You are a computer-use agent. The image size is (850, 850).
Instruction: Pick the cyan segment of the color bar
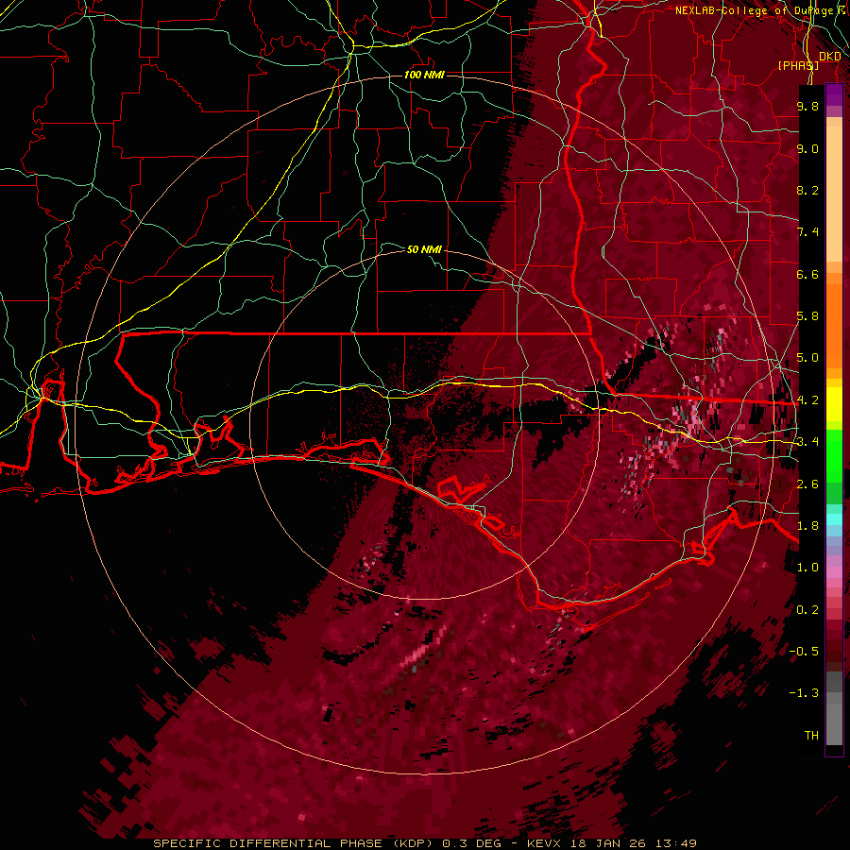pos(834,519)
